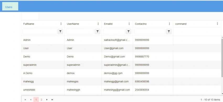The width and height of the screenshot is (223, 102).
Task: Click the FullName filter funnel icon
Action: (60, 31)
